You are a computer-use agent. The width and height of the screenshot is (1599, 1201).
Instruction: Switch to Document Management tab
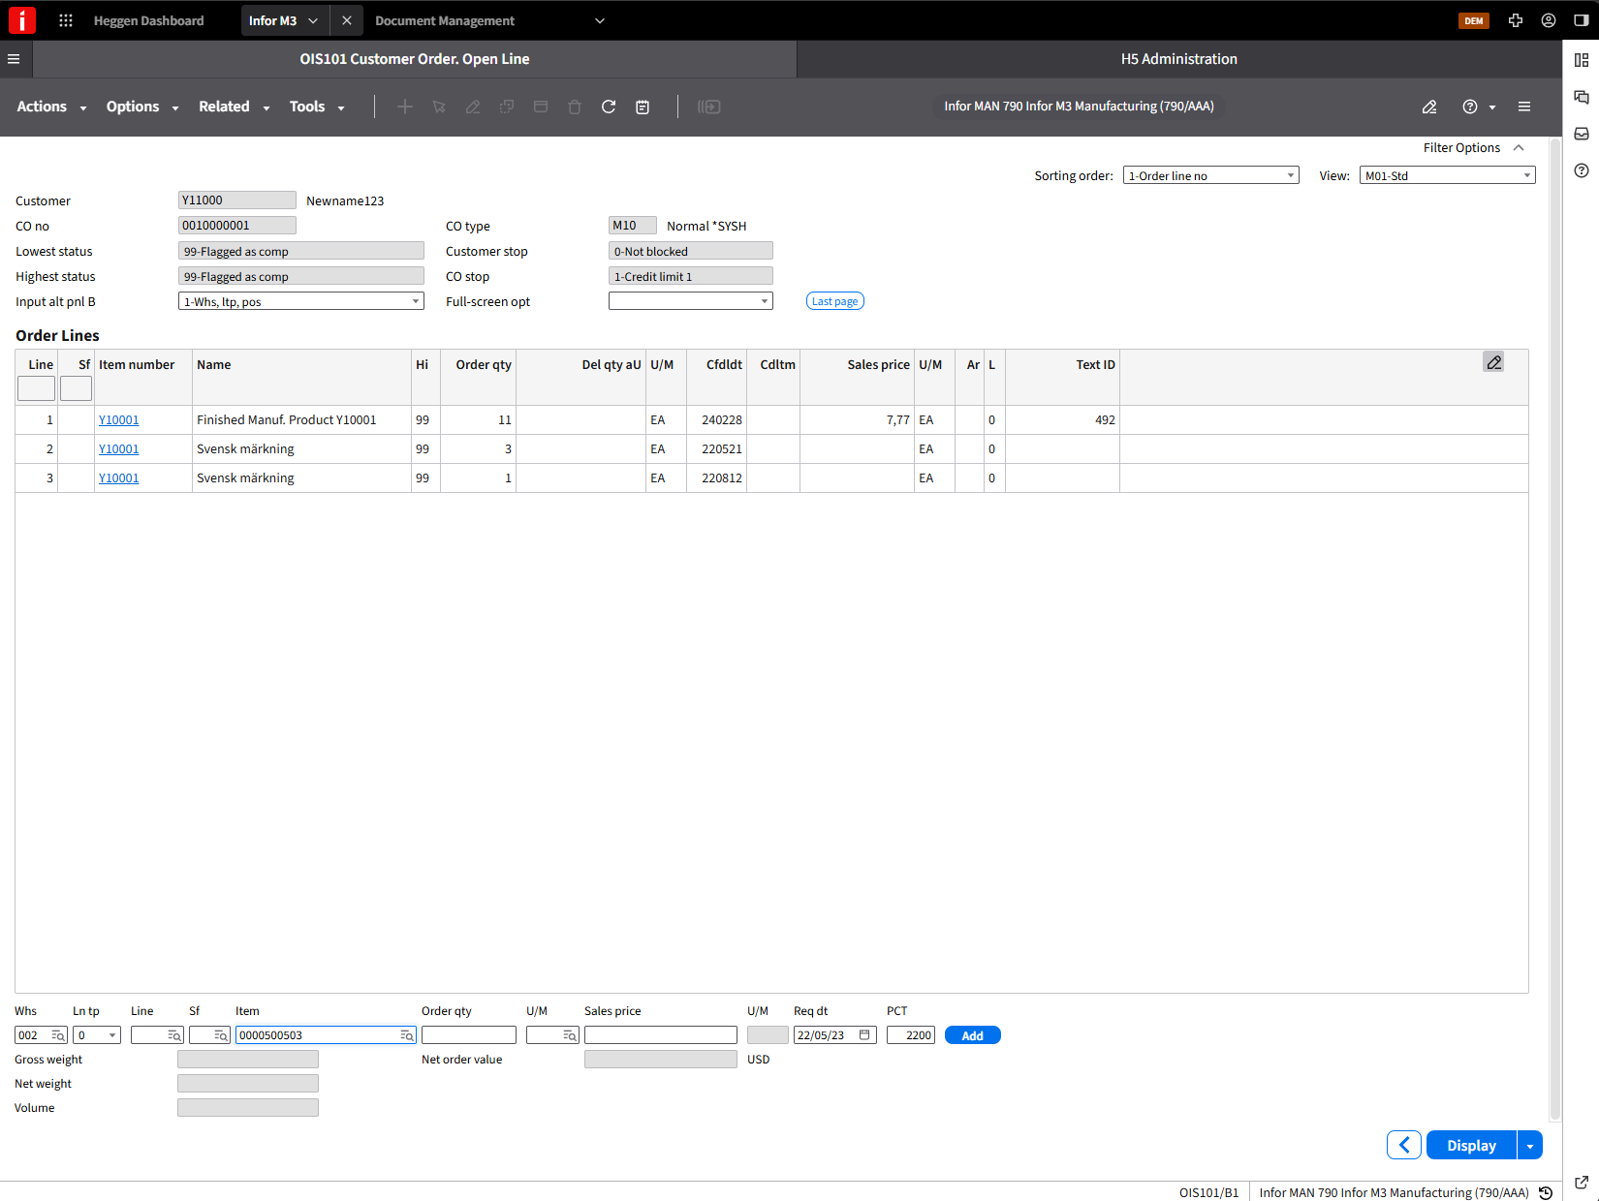(445, 20)
